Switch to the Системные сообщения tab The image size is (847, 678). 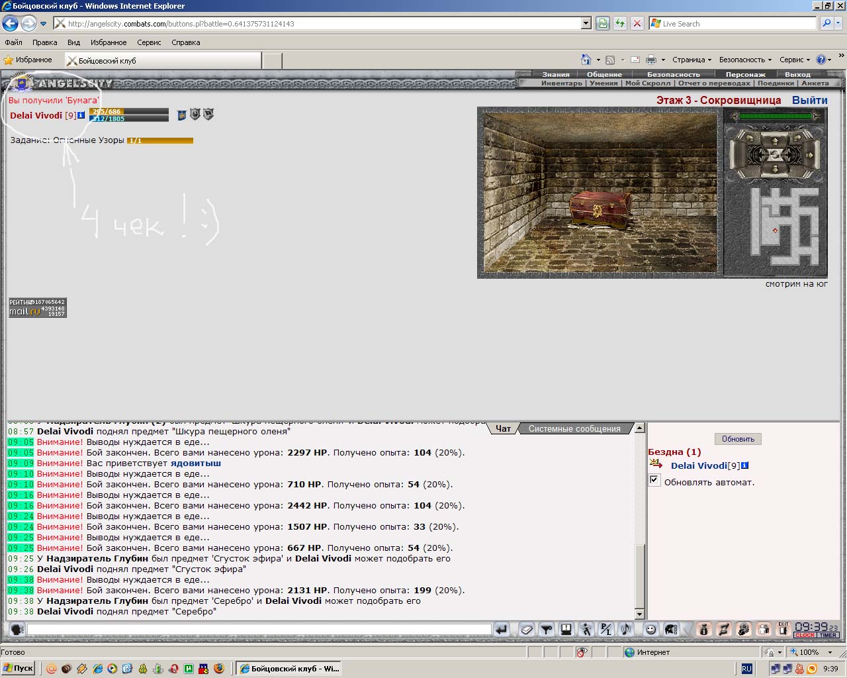click(x=574, y=428)
